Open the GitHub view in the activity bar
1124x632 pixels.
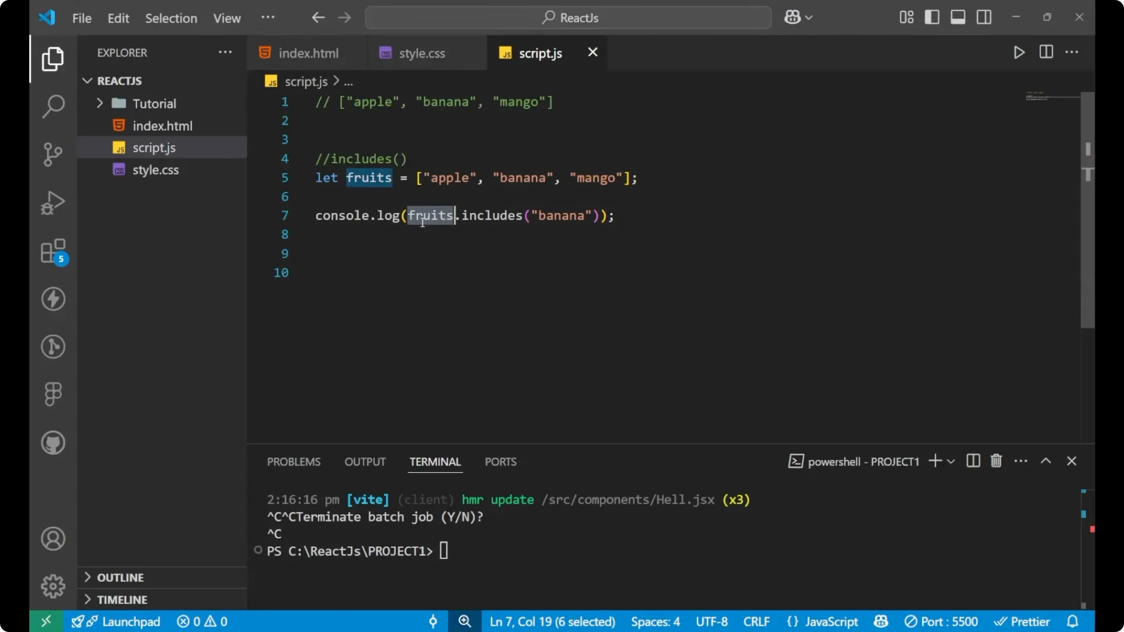tap(53, 443)
